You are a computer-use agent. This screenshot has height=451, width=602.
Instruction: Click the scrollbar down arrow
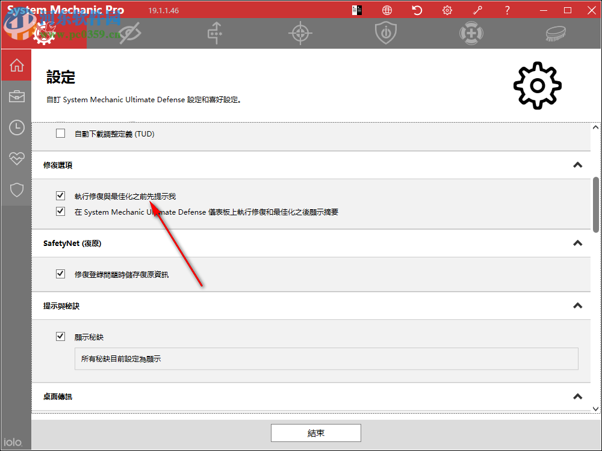click(x=596, y=409)
